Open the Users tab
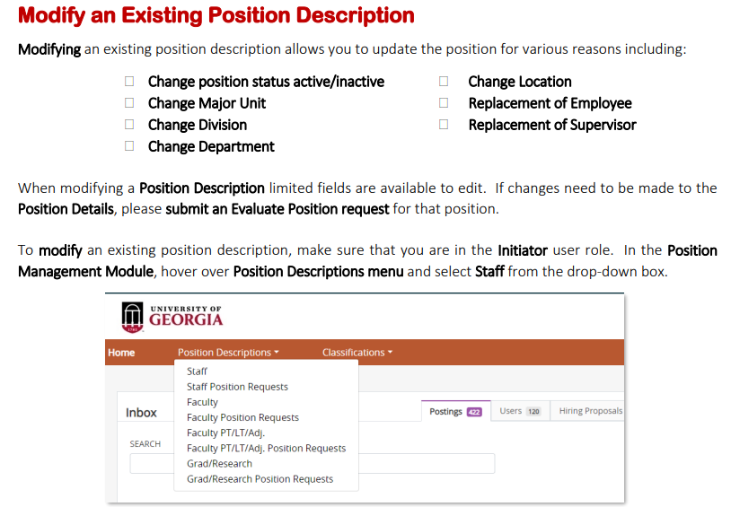The image size is (731, 507). [519, 411]
